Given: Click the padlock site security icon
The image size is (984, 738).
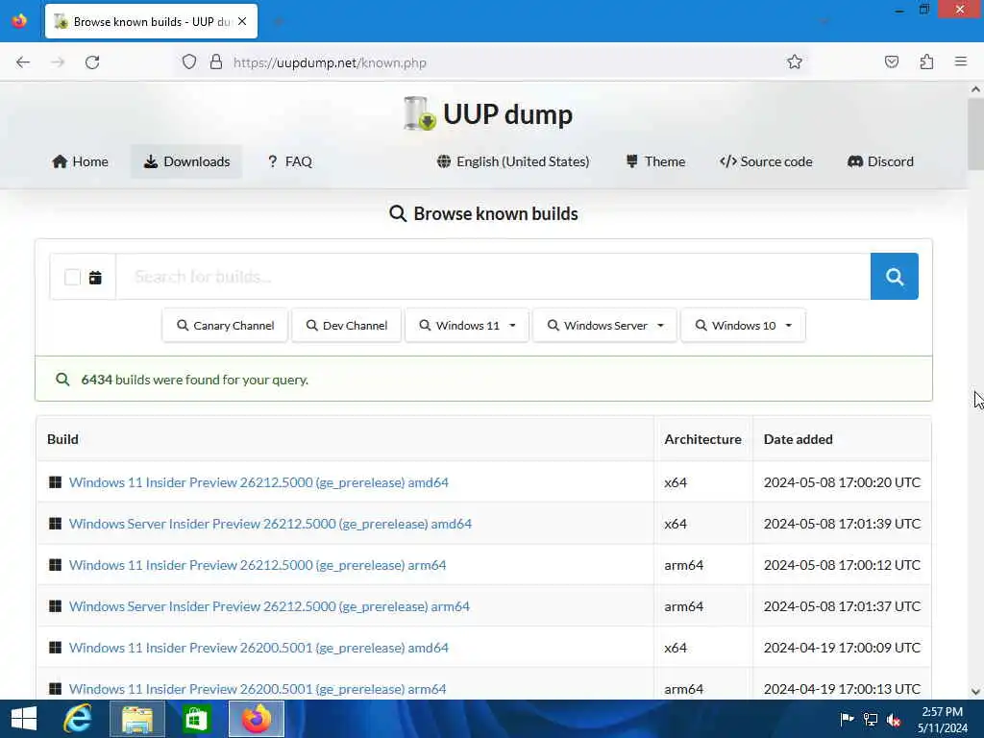Looking at the screenshot, I should click(x=216, y=62).
